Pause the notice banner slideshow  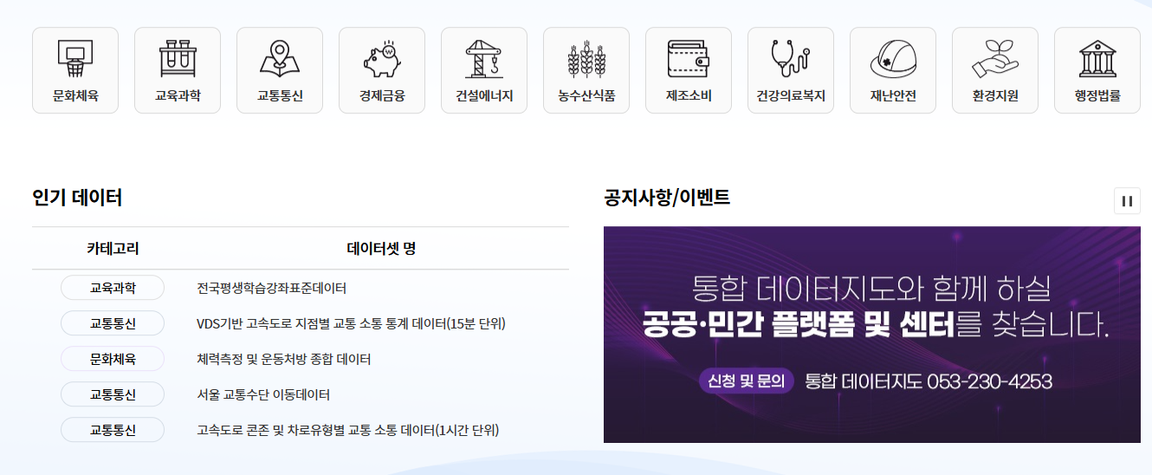(x=1127, y=200)
